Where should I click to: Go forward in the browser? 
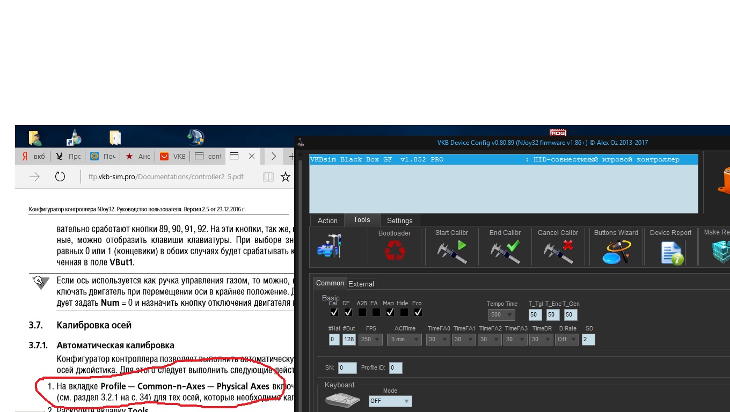(x=35, y=176)
